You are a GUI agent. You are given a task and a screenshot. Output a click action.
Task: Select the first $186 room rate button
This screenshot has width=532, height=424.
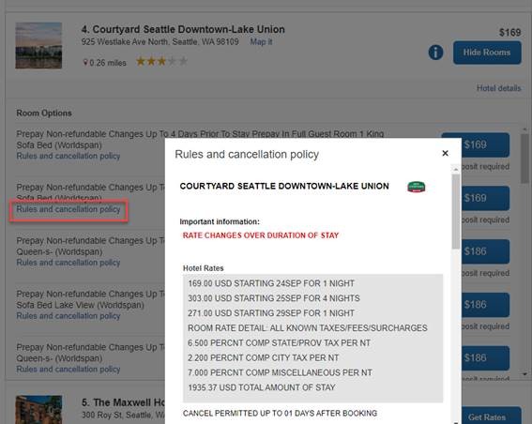point(485,251)
